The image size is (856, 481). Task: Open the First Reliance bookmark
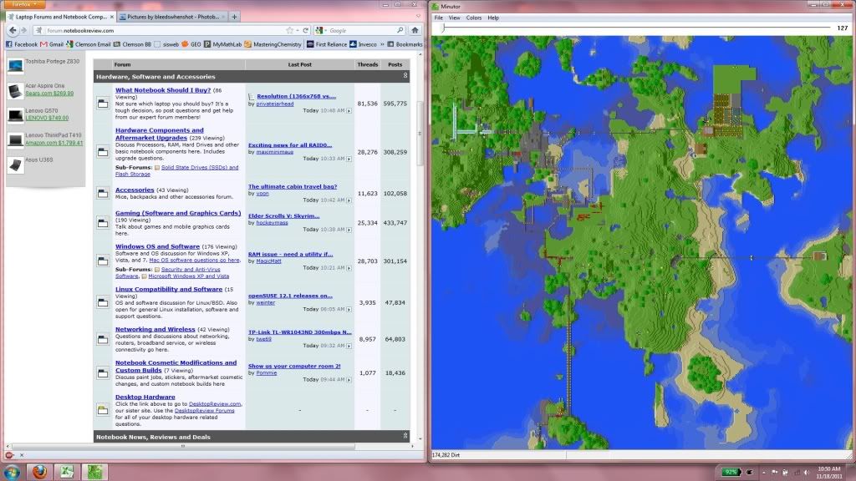pyautogui.click(x=327, y=44)
